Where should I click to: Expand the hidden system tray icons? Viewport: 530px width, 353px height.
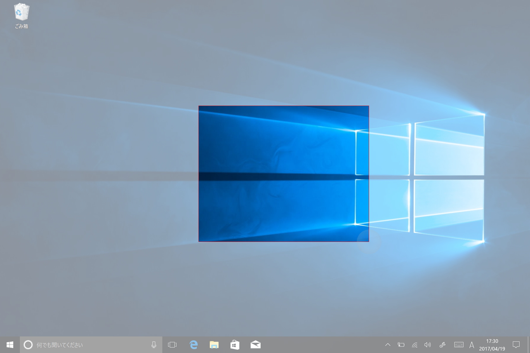388,345
